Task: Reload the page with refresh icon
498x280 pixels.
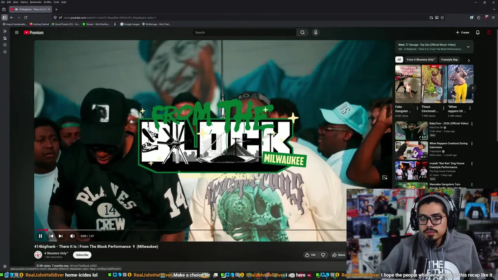Action: 26,17
